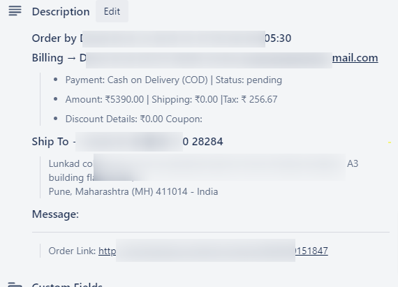Click the Message: heading
The width and height of the screenshot is (398, 287).
55,214
